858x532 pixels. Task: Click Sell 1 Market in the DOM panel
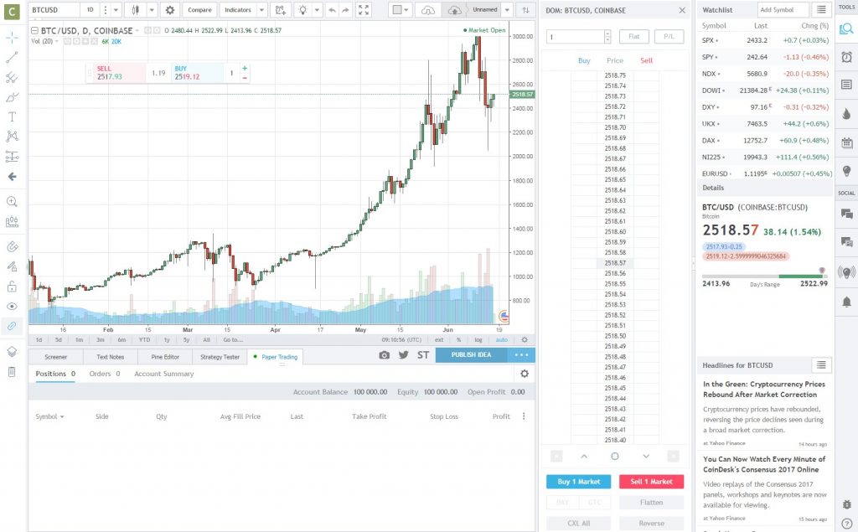[651, 482]
